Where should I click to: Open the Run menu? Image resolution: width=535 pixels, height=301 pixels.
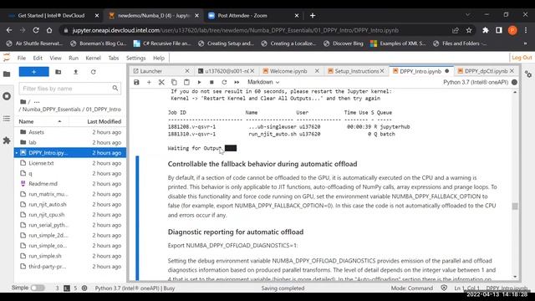(x=74, y=58)
